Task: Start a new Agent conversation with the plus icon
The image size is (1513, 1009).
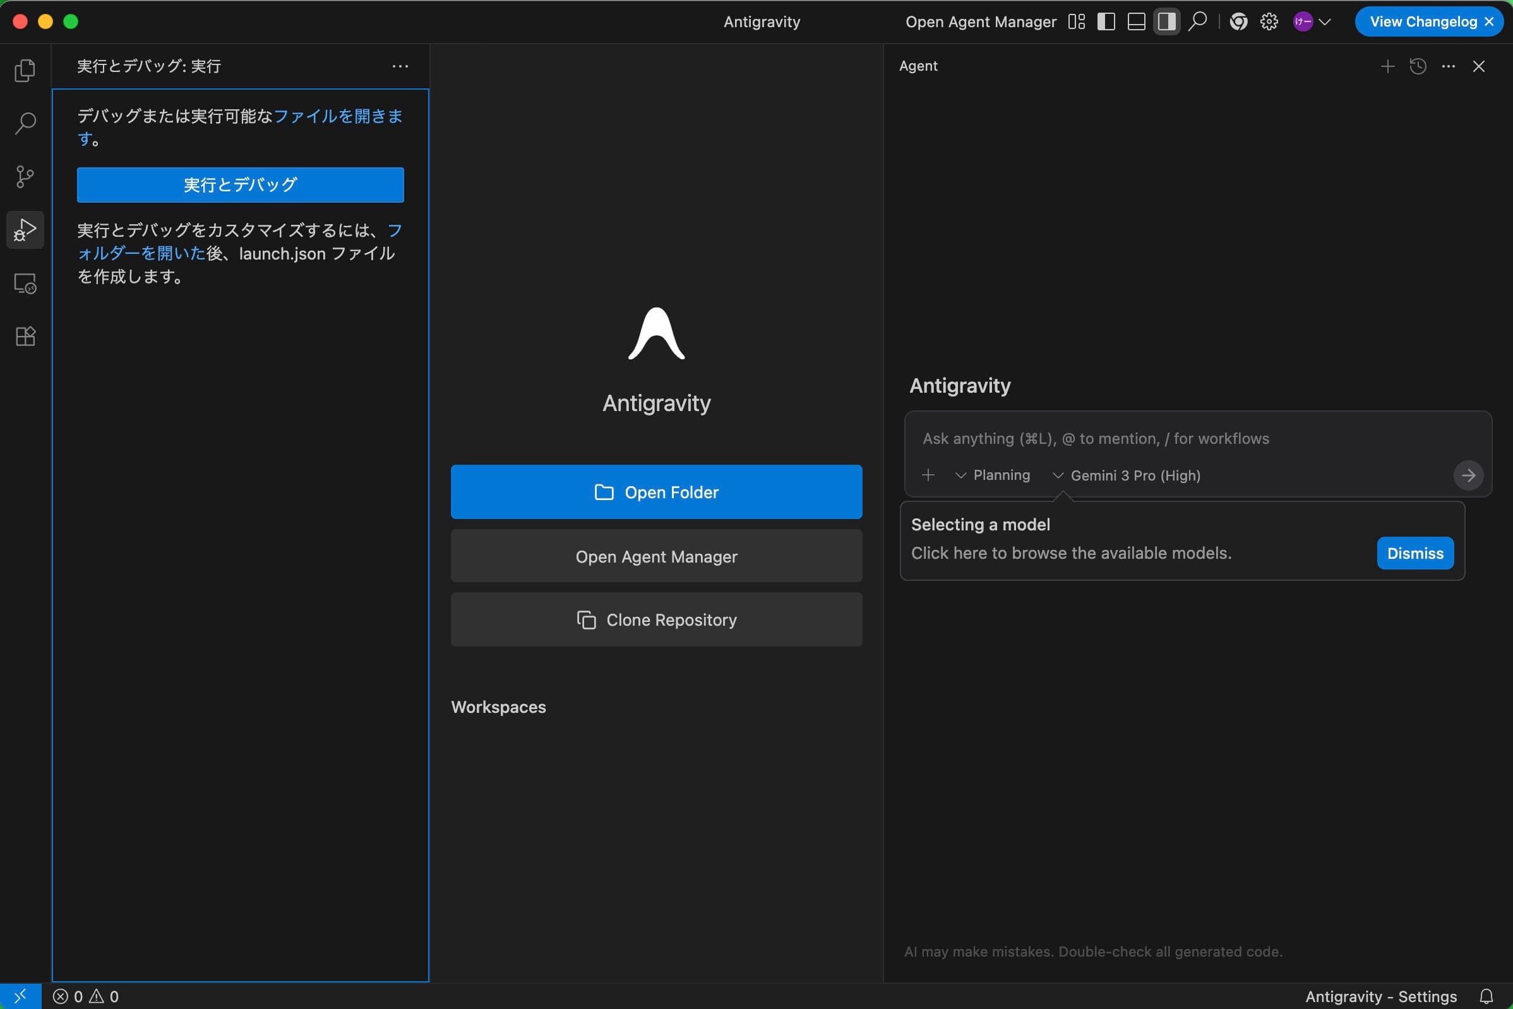Action: (1387, 66)
